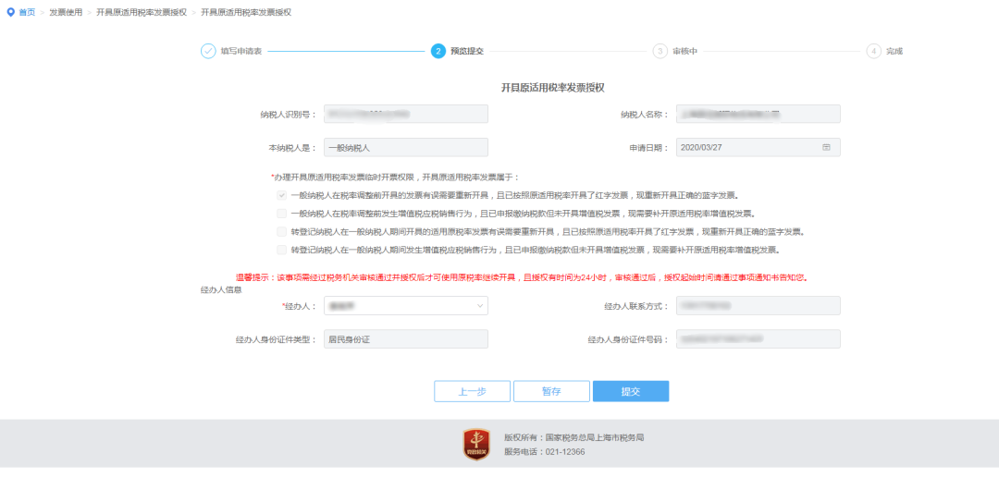Click footer text 服务电话：021-12366
Image resolution: width=999 pixels, height=478 pixels.
(544, 452)
